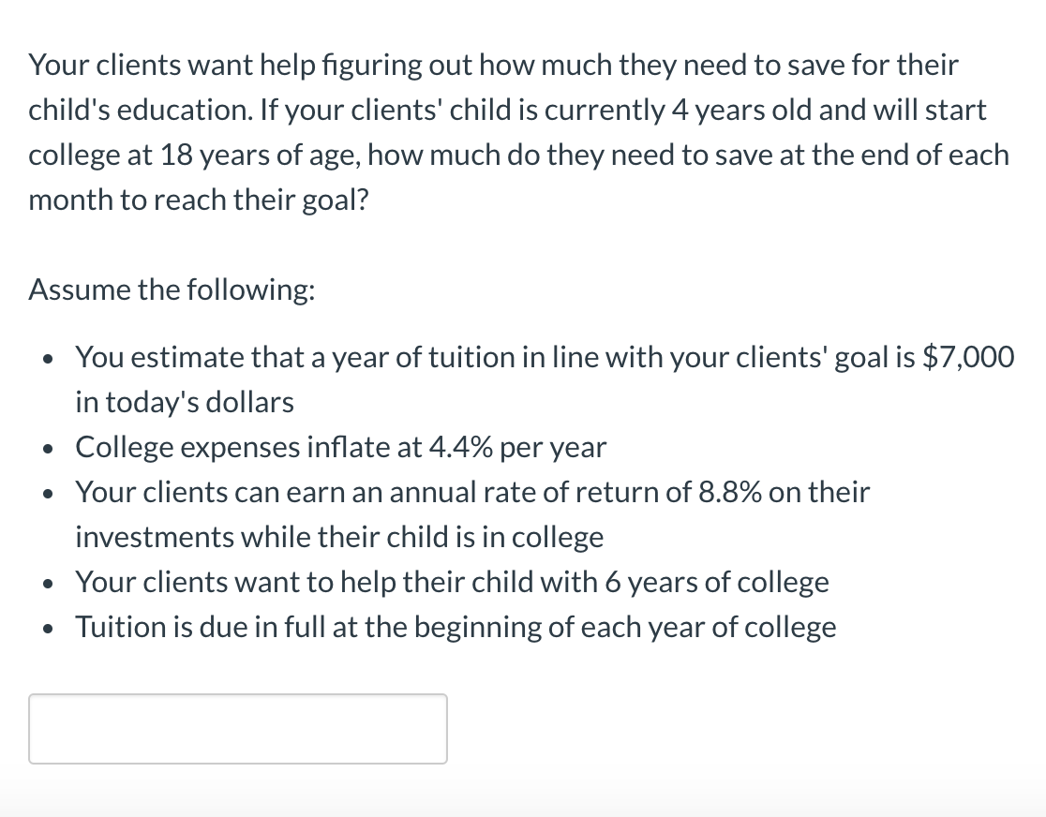1046x817 pixels.
Task: Click the fifth bullet point marker
Action: (x=47, y=630)
